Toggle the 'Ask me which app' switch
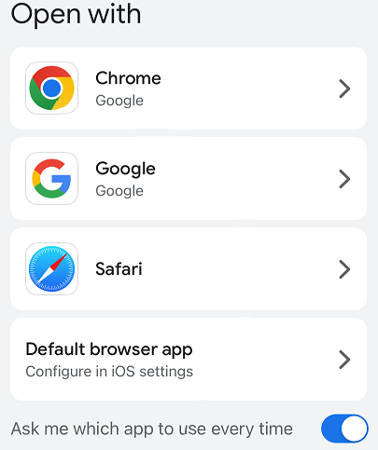378x450 pixels. [x=344, y=429]
